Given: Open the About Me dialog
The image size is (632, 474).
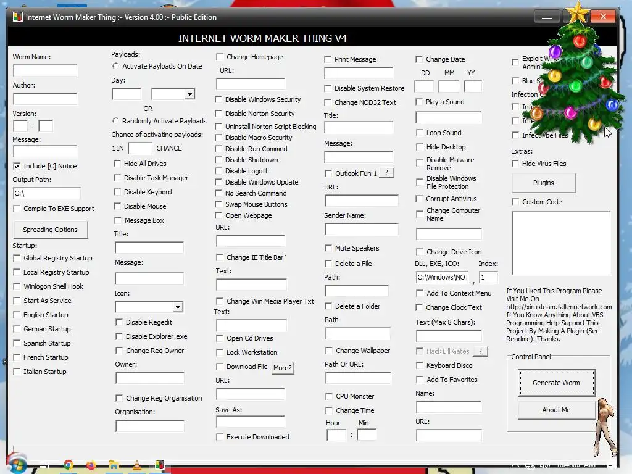Looking at the screenshot, I should (556, 410).
